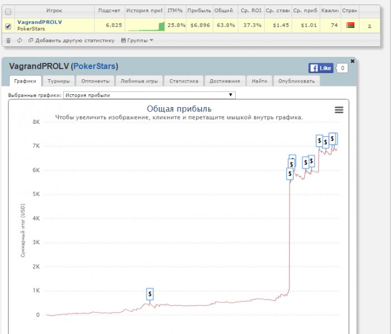Sort by the ITM% column header
Image resolution: width=391 pixels, height=334 pixels.
175,11
